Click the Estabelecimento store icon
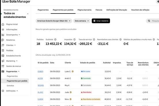Image resolution: width=159 pixels, height=106 pixels. [x=3, y=56]
